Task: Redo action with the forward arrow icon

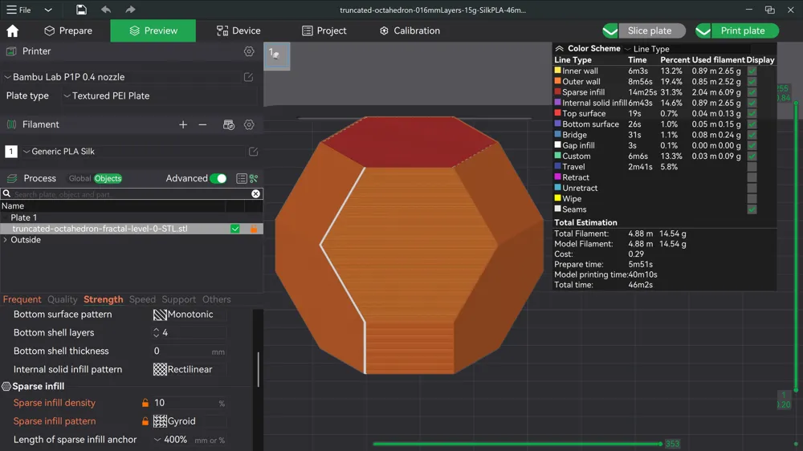Action: pos(130,10)
